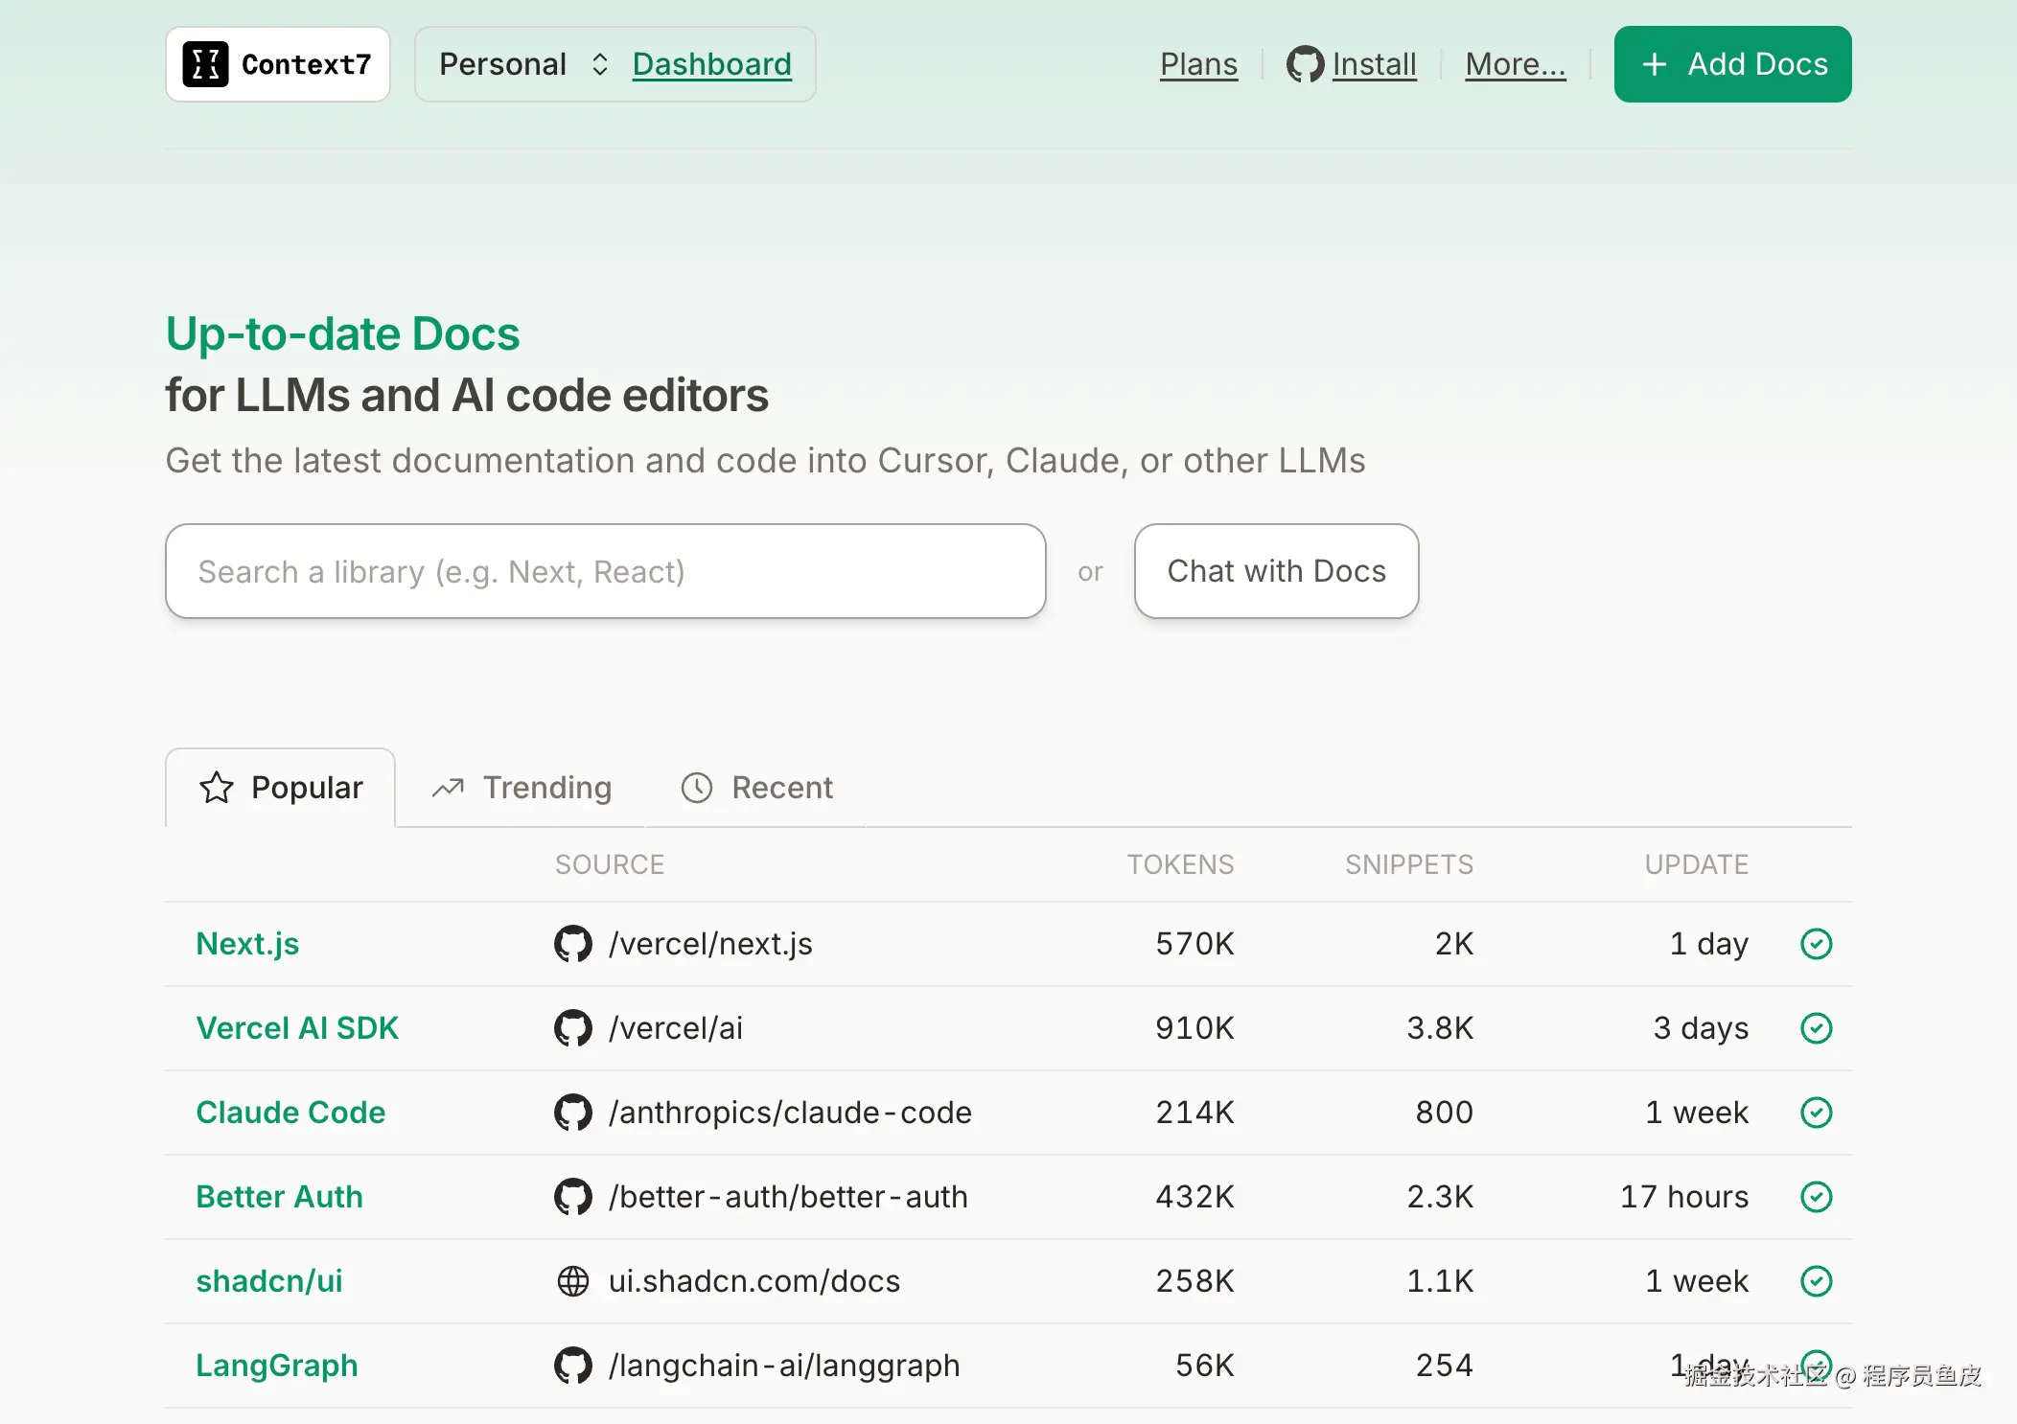This screenshot has width=2017, height=1424.
Task: Click globe icon beside ui.shadcn.com/docs
Action: [x=573, y=1281]
